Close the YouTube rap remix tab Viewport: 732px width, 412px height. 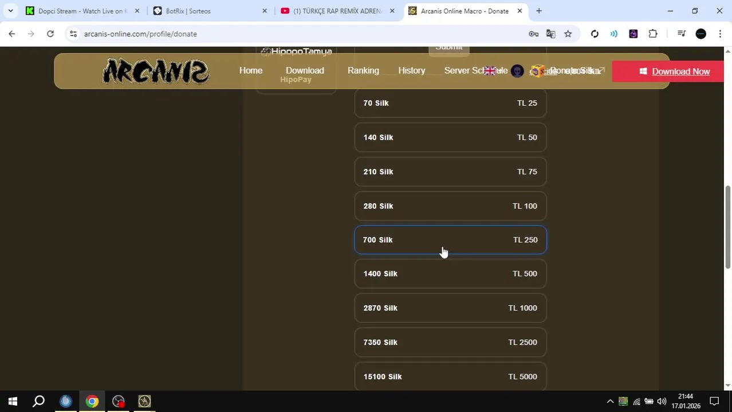coord(392,11)
